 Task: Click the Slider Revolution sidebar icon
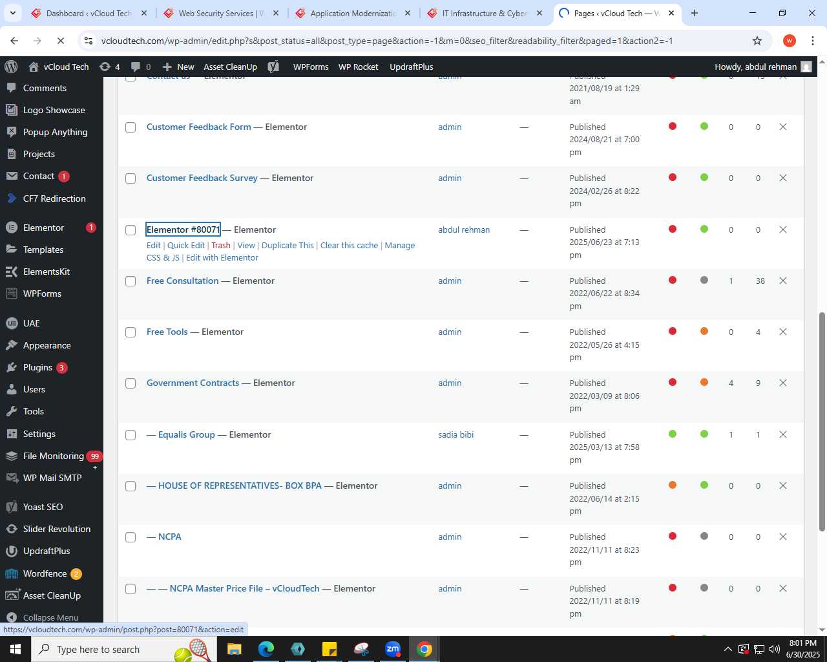coord(12,529)
